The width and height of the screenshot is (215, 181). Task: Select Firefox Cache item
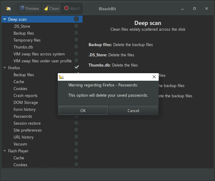[x=19, y=82]
